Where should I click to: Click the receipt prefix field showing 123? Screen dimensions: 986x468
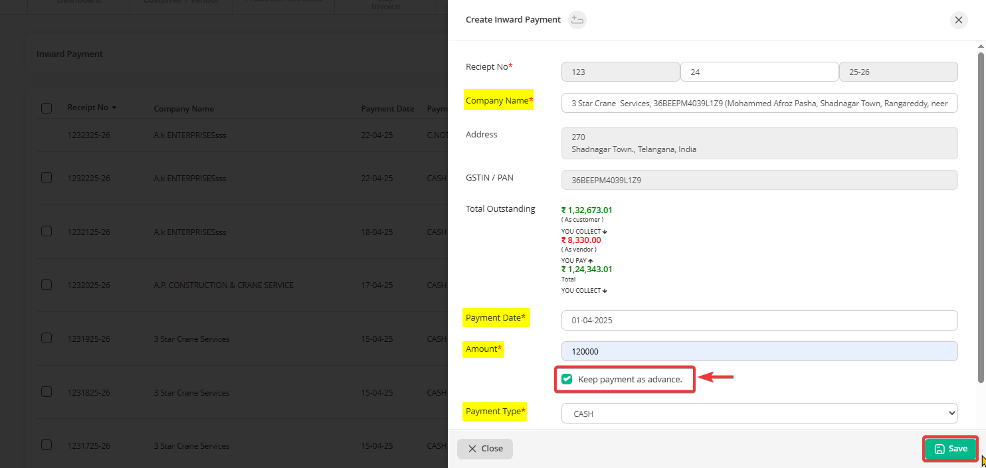pos(621,72)
